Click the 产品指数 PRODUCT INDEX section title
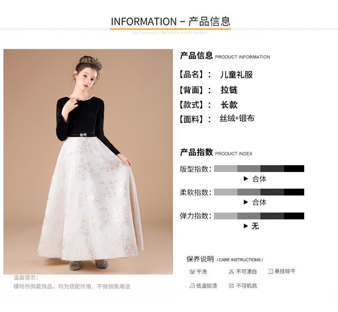The height and width of the screenshot is (312, 338). click(216, 152)
